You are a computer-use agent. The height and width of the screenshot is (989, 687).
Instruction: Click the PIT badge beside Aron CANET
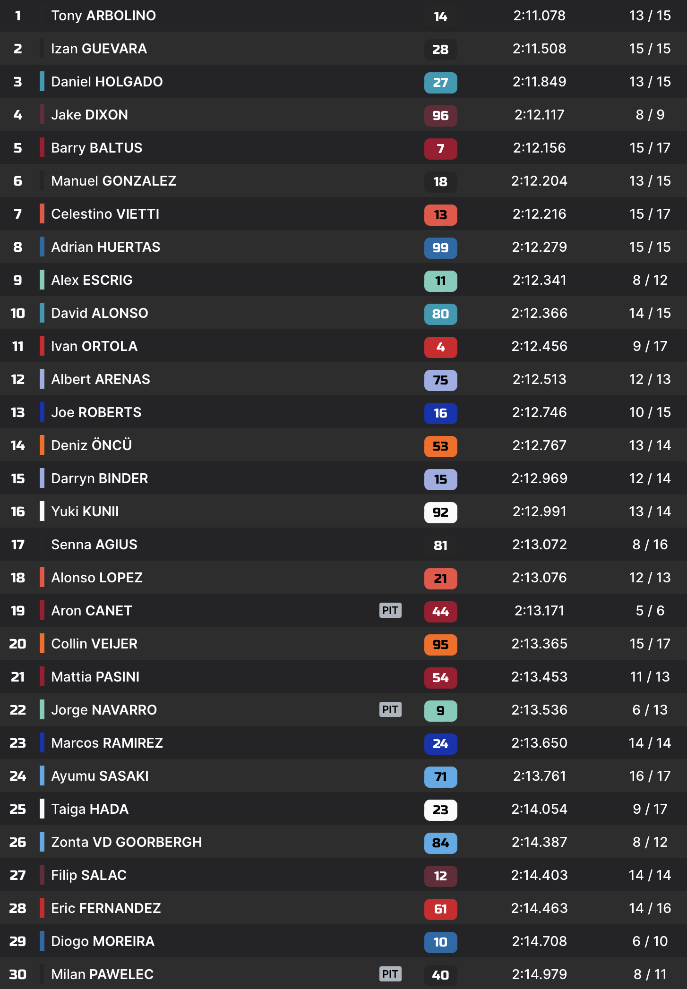(390, 610)
